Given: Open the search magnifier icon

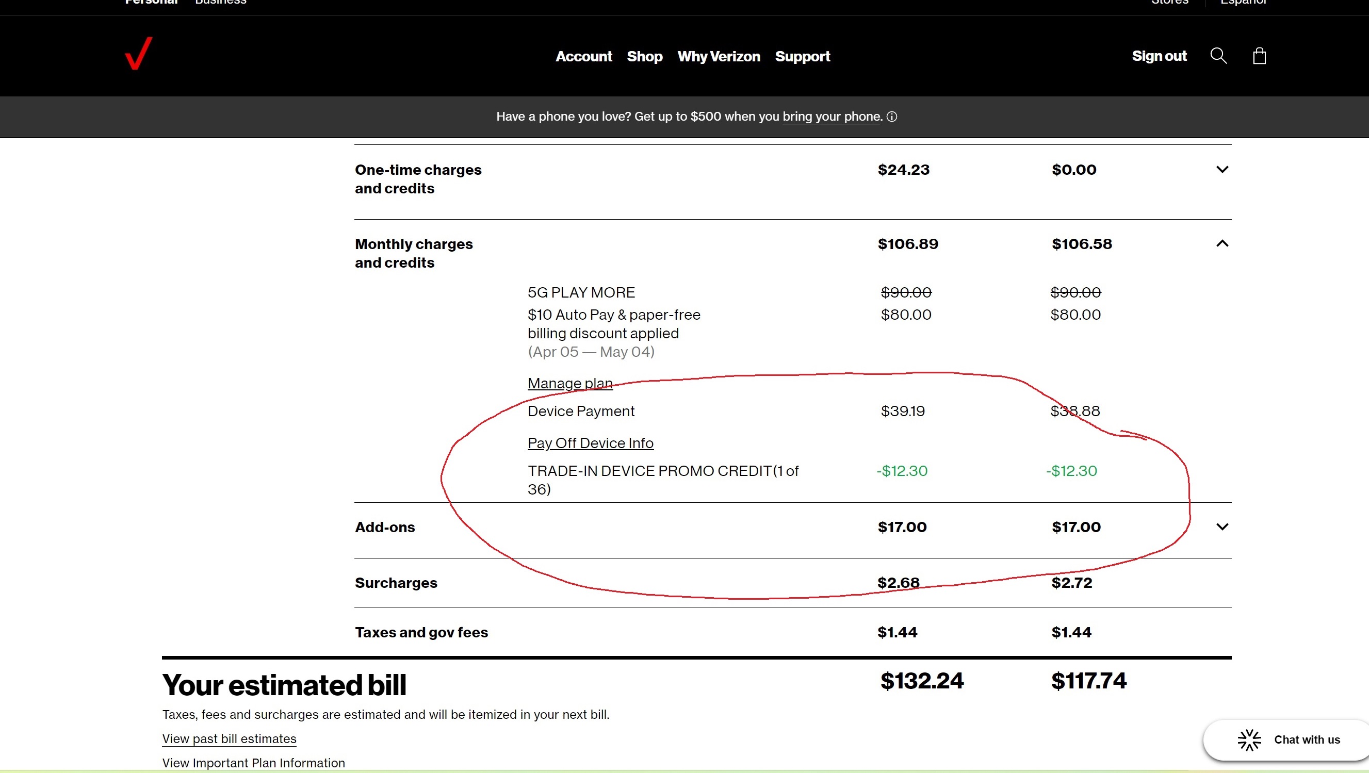Looking at the screenshot, I should [x=1219, y=55].
